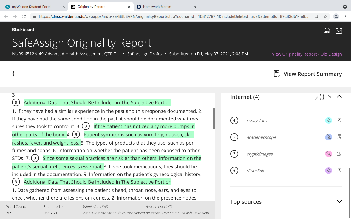Image resolution: width=351 pixels, height=219 pixels.
Task: Close the Homework Market tab
Action: click(195, 7)
